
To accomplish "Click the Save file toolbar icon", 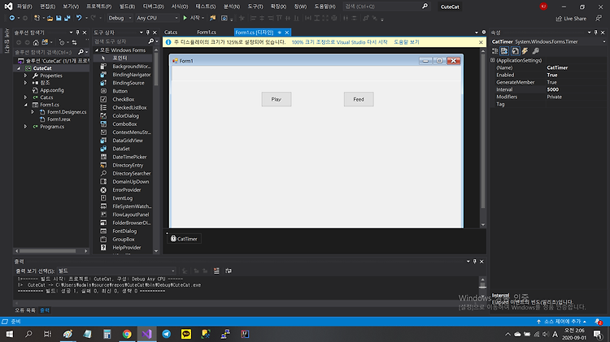I will [x=59, y=18].
